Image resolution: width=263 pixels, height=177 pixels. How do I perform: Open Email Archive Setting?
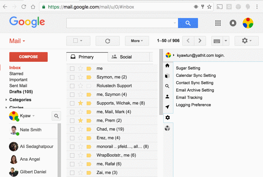[x=195, y=90]
